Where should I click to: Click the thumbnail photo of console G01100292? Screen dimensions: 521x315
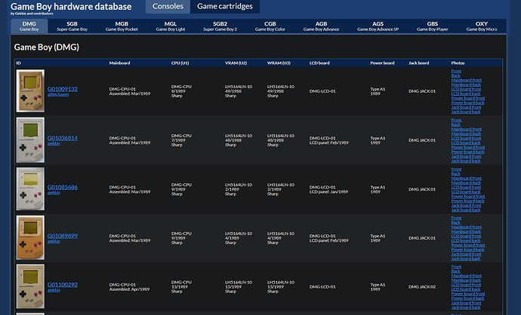pos(30,286)
